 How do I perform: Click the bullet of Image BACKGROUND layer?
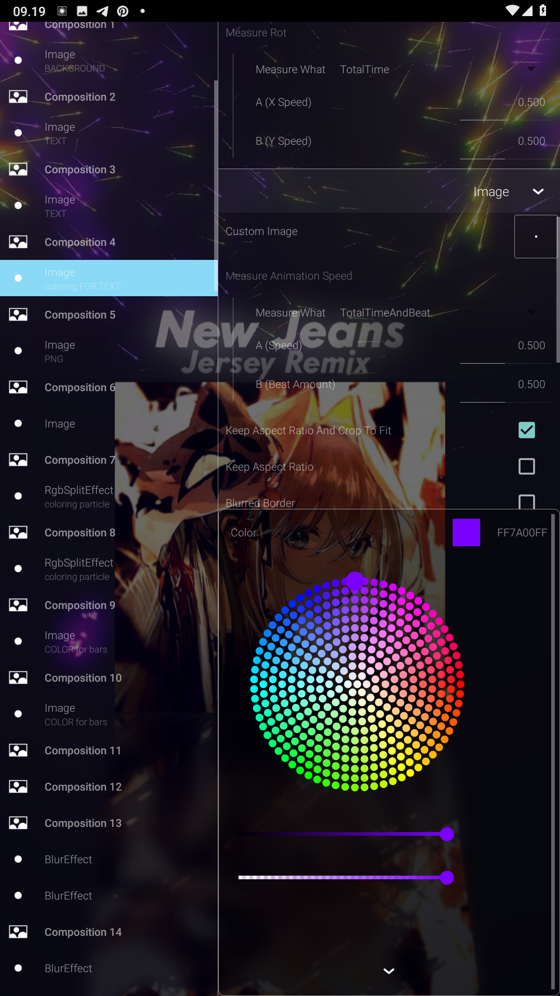click(x=18, y=60)
